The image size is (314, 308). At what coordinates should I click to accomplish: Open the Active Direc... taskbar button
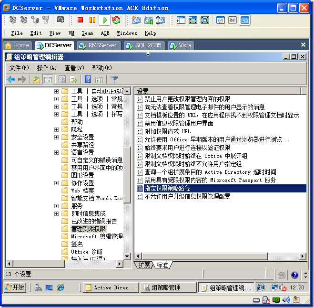(x=111, y=287)
